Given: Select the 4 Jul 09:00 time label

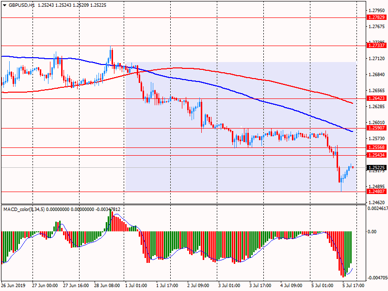Looking at the screenshot, I should (291, 285).
